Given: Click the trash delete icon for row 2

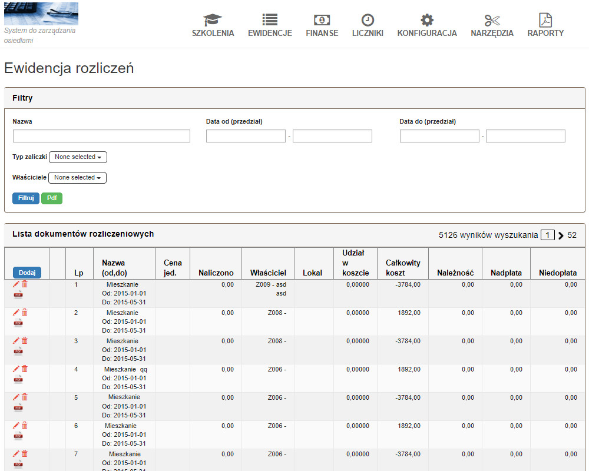Looking at the screenshot, I should (25, 312).
